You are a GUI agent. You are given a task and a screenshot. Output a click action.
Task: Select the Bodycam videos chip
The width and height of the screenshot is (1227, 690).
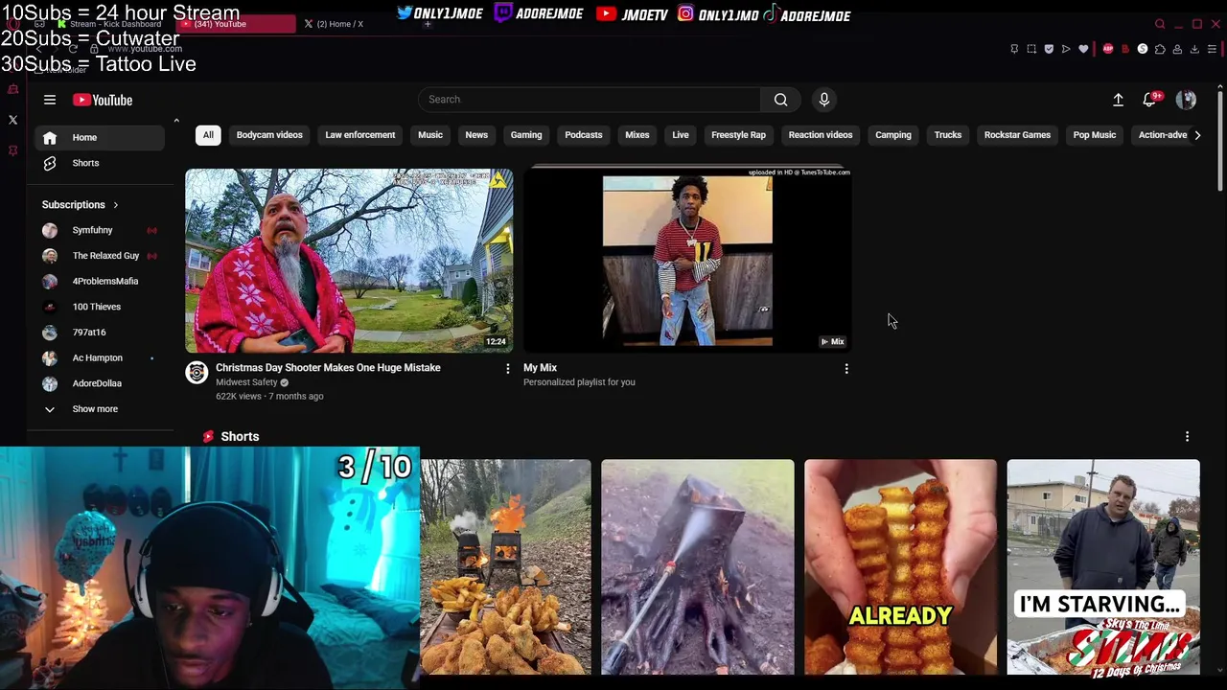(x=269, y=135)
